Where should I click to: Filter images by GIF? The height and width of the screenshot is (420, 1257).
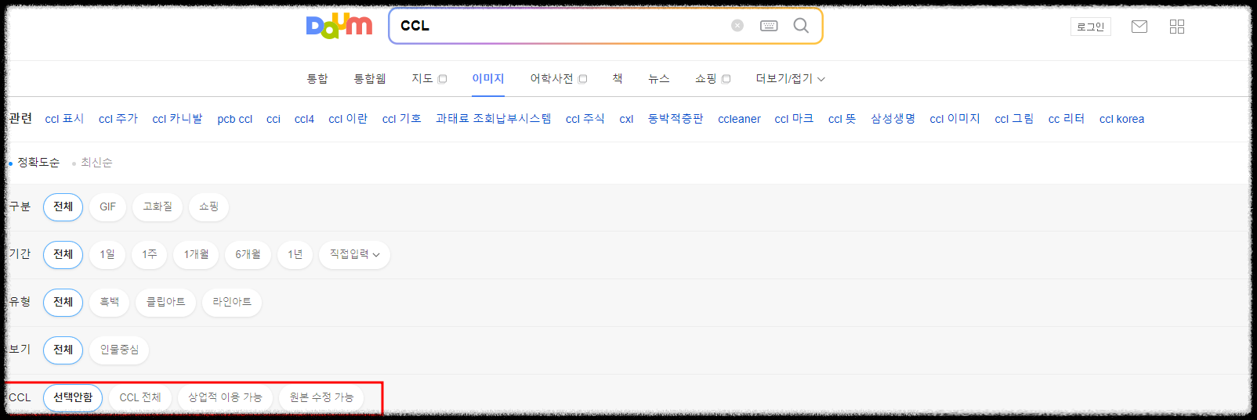coord(107,207)
